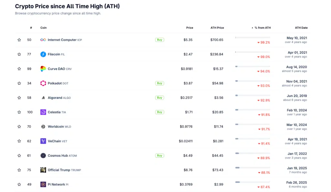Toggle the favorite star for Celestia
The width and height of the screenshot is (331, 192).
coord(19,112)
